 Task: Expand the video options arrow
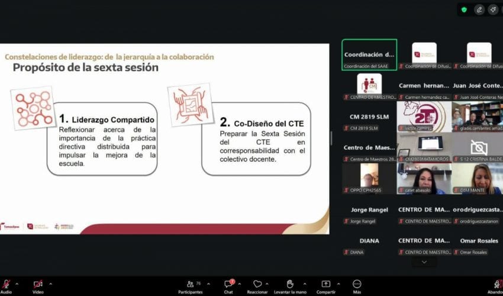click(51, 284)
